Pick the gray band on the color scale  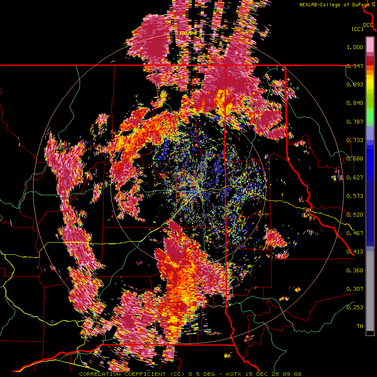tap(370, 291)
